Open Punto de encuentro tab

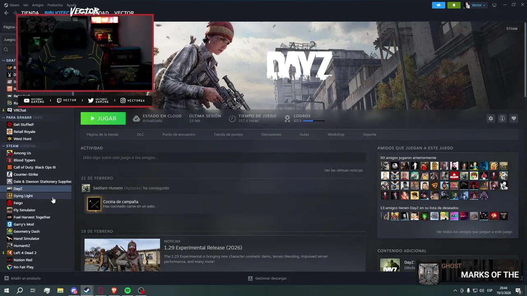179,134
